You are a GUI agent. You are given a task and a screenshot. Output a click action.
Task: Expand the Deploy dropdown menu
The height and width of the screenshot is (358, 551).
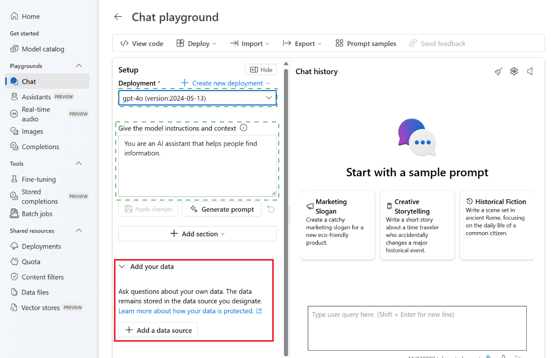(196, 43)
